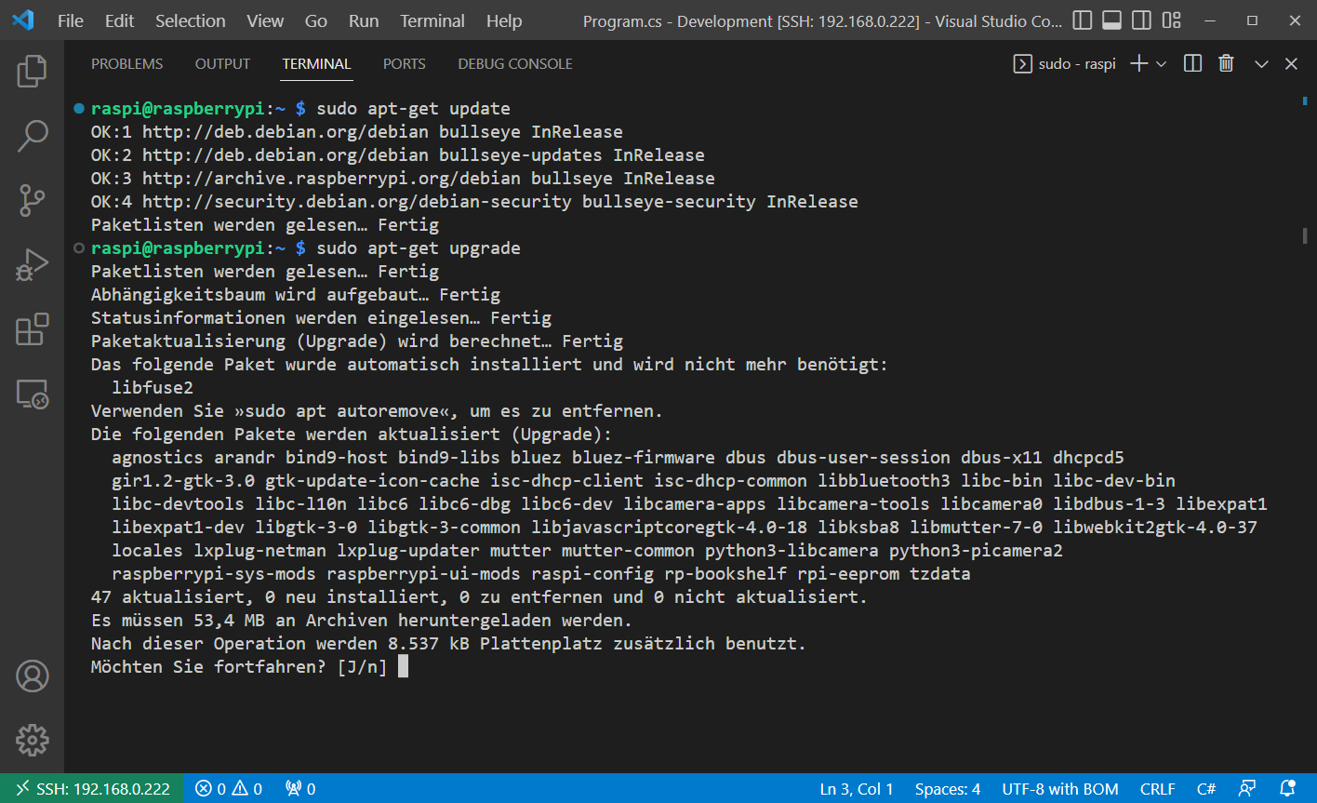
Task: Toggle the secondary side bar layout
Action: click(1141, 20)
